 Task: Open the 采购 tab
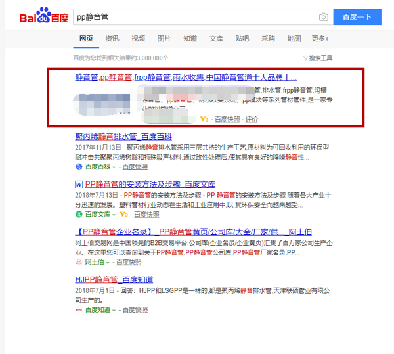(268, 39)
